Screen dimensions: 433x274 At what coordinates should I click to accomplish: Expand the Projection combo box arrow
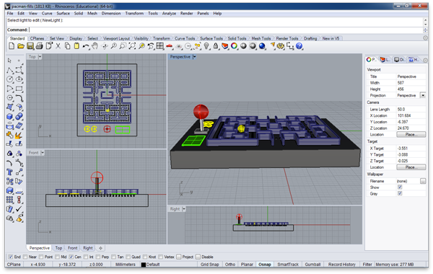pos(423,95)
